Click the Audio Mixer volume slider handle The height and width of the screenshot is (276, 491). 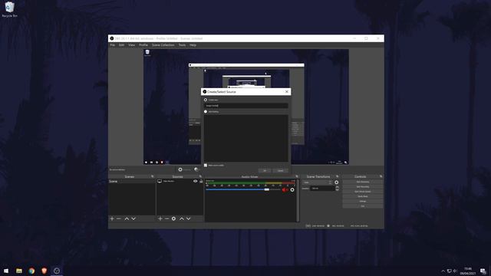coord(266,189)
